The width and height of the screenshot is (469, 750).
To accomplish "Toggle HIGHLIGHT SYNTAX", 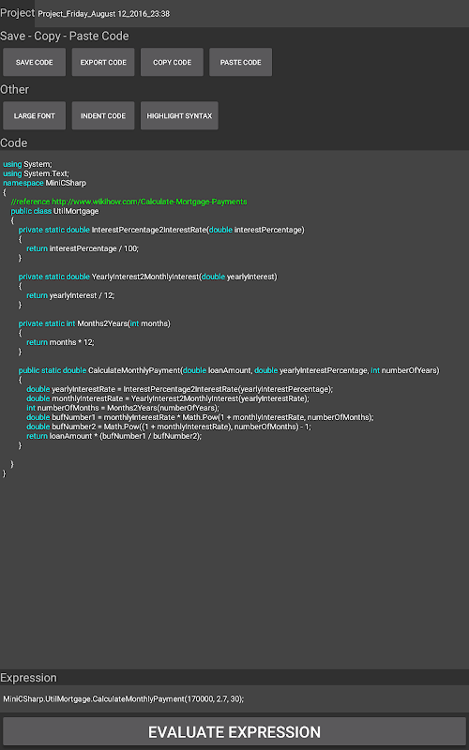I will click(x=179, y=115).
